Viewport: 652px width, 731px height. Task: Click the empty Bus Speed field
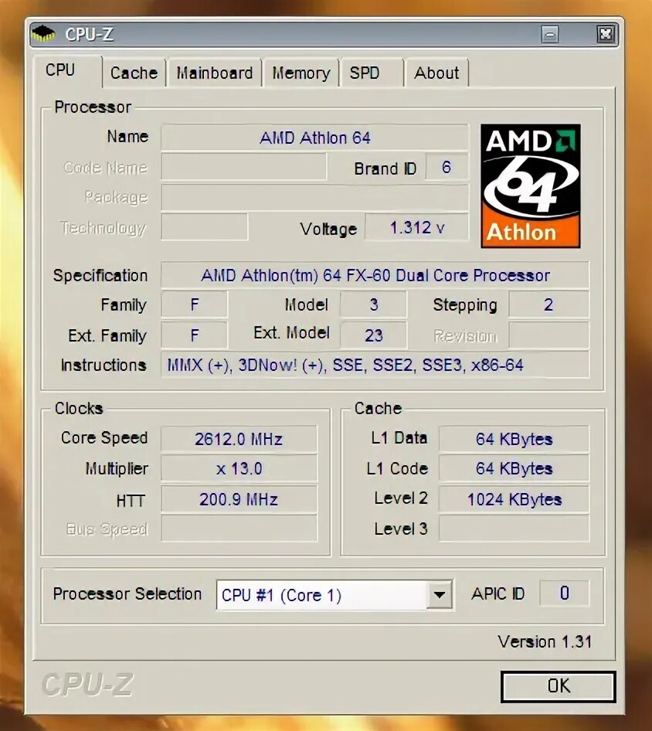click(239, 529)
